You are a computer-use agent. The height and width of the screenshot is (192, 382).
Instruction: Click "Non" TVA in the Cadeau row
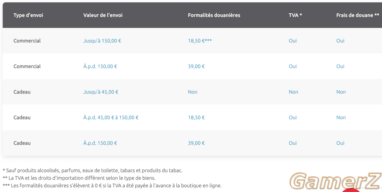tap(293, 92)
